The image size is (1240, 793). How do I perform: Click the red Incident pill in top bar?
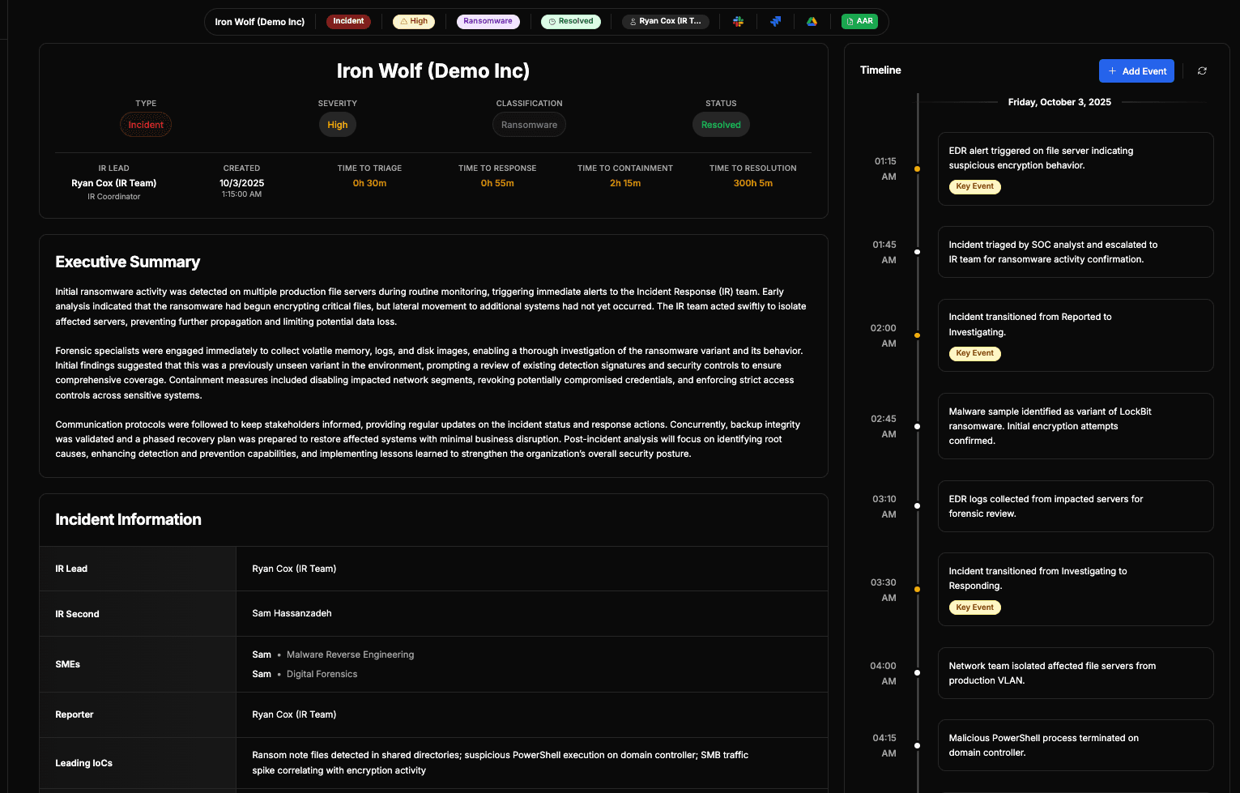pos(348,22)
